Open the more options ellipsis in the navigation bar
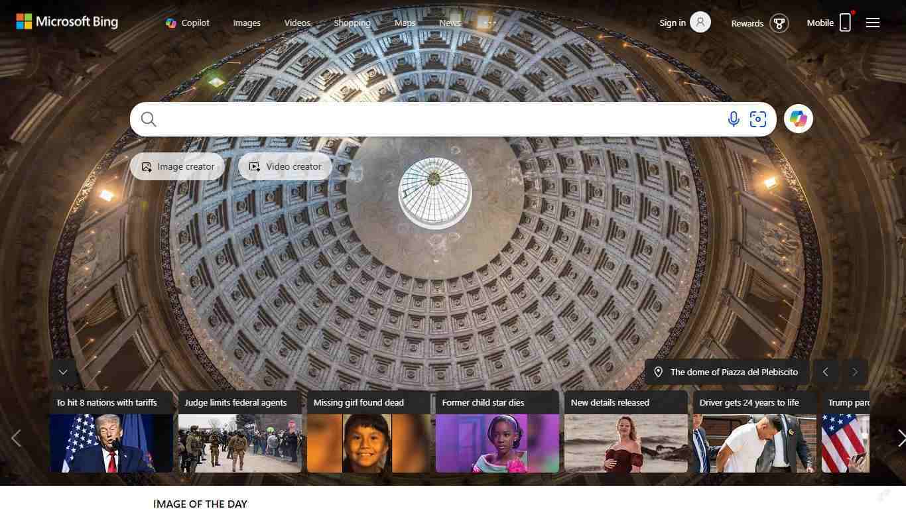The width and height of the screenshot is (906, 509). (488, 22)
